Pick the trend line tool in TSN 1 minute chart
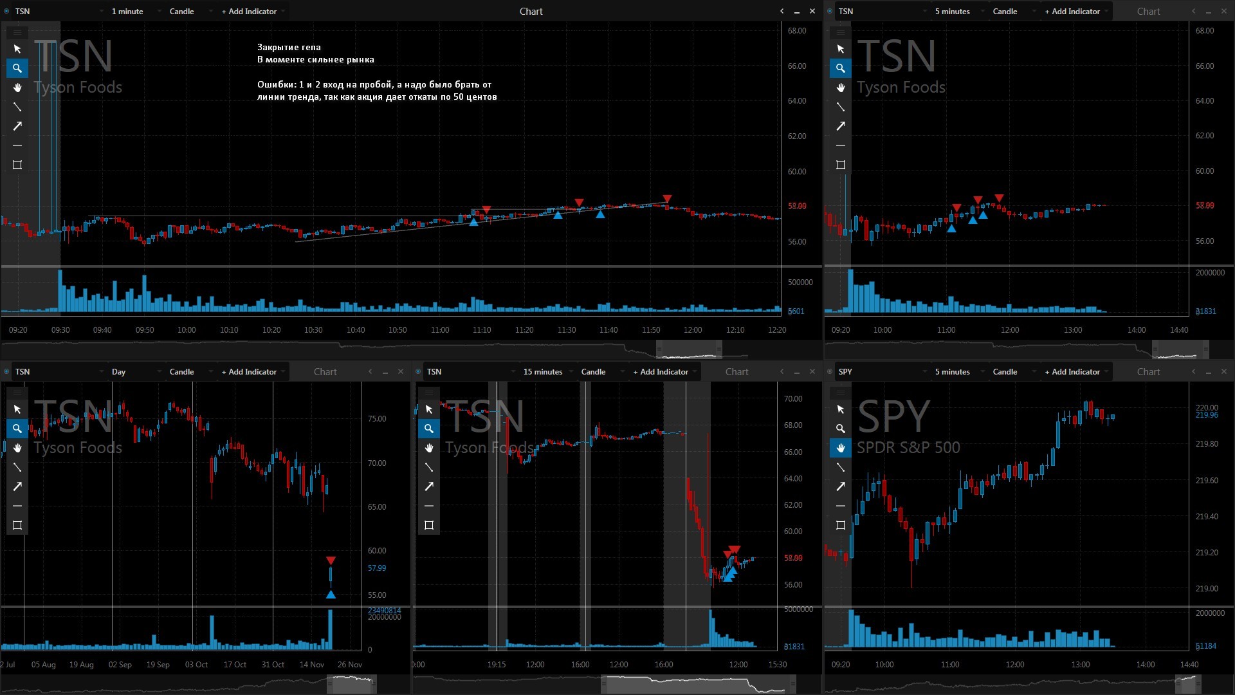Image resolution: width=1235 pixels, height=695 pixels. (x=17, y=107)
